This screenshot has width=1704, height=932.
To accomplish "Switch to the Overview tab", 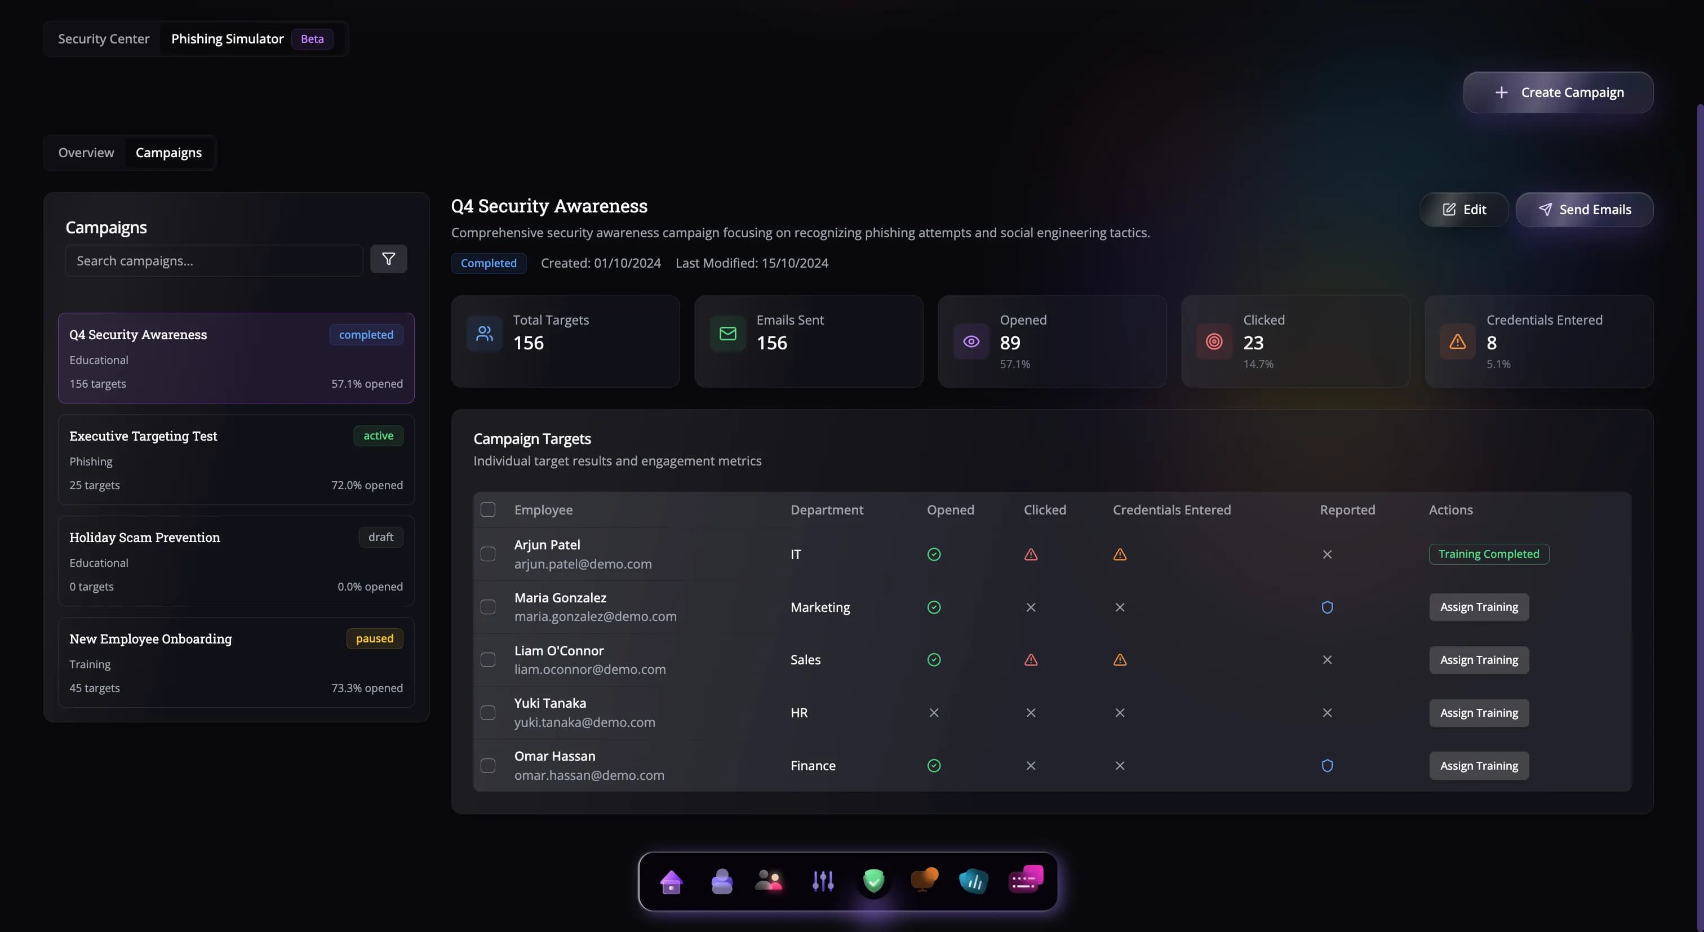I will 86,153.
